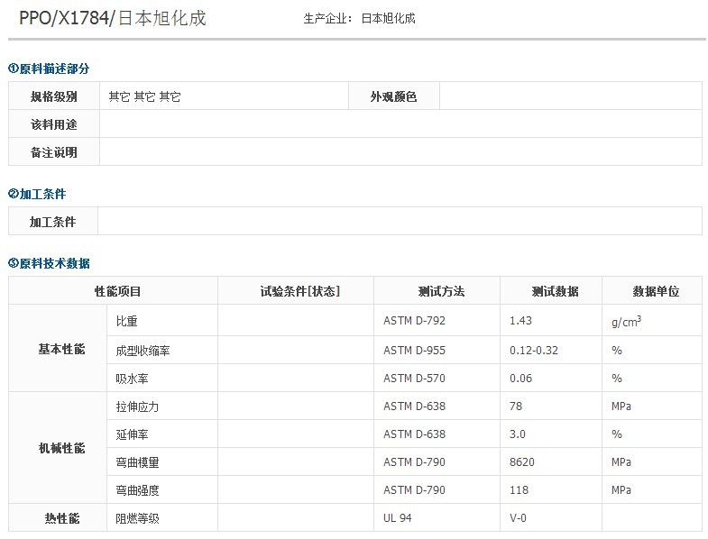Click the 1.43 density value
This screenshot has height=539, width=708.
(520, 321)
